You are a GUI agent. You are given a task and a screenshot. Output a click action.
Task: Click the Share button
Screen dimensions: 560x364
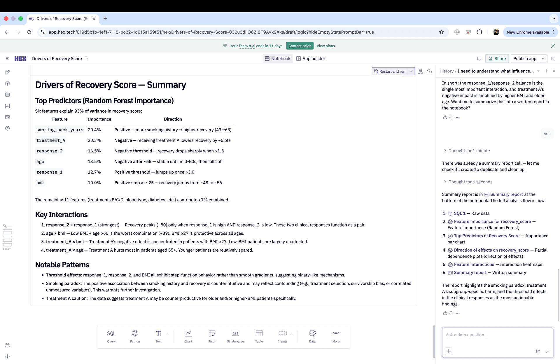click(x=497, y=59)
